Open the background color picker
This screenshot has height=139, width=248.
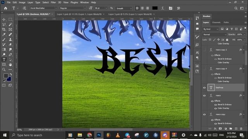coord(9,79)
